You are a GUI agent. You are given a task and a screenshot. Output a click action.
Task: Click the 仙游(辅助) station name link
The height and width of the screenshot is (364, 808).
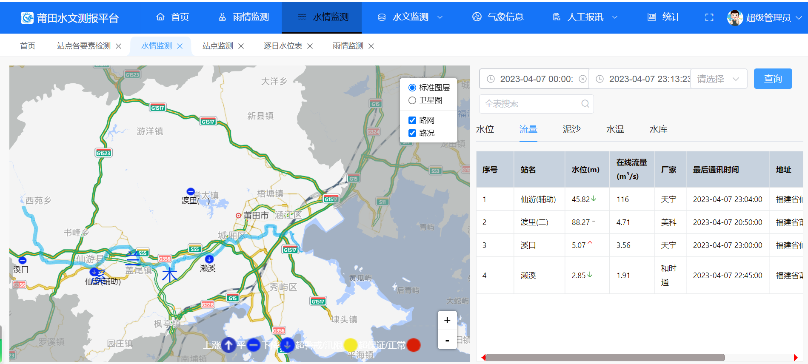click(x=538, y=199)
